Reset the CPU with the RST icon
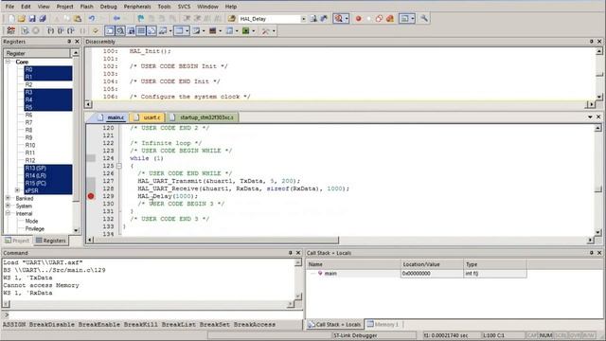The height and width of the screenshot is (341, 606). click(x=10, y=30)
